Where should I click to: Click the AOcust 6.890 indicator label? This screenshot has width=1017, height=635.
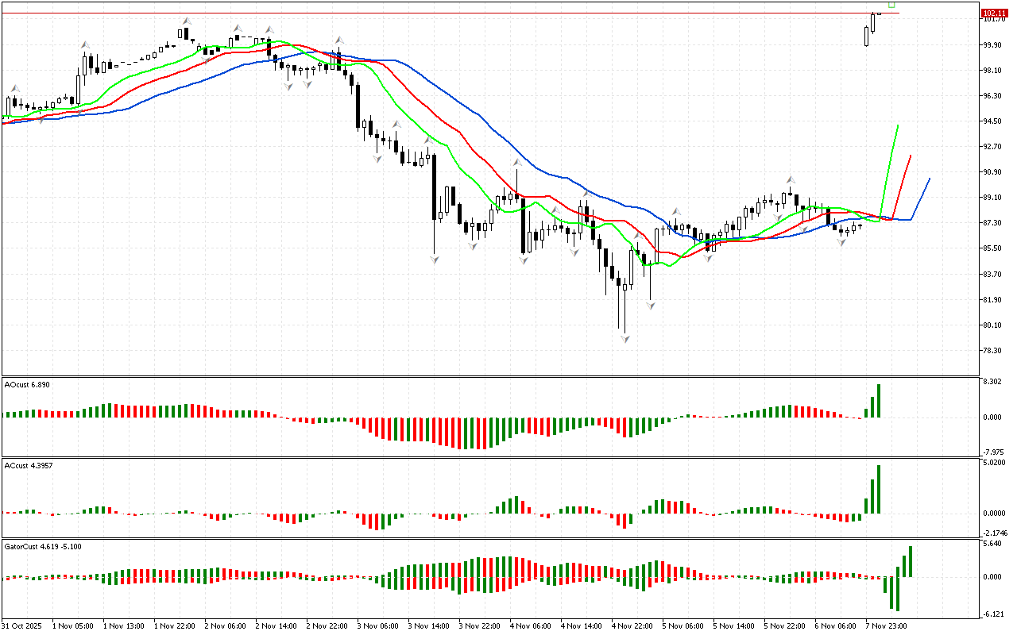coord(28,384)
